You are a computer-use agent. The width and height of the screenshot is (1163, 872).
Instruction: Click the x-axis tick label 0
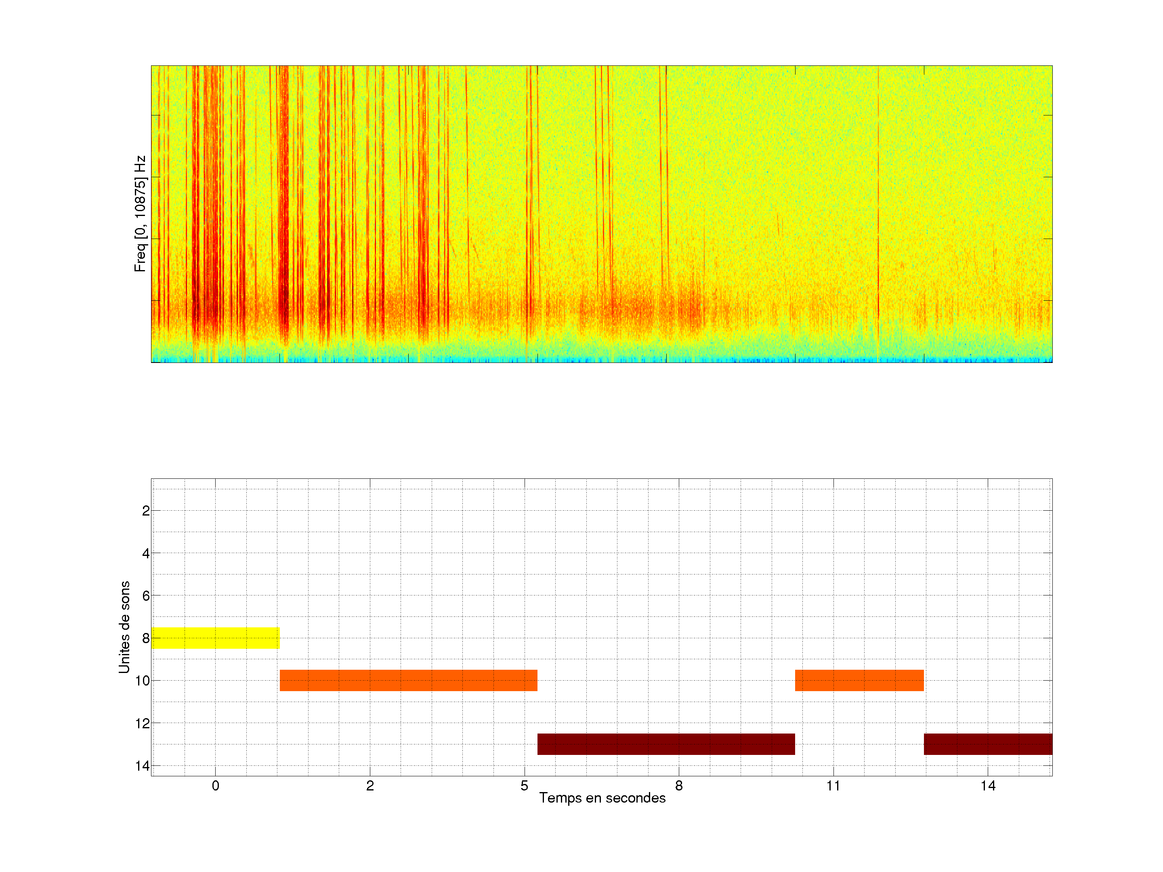(215, 786)
